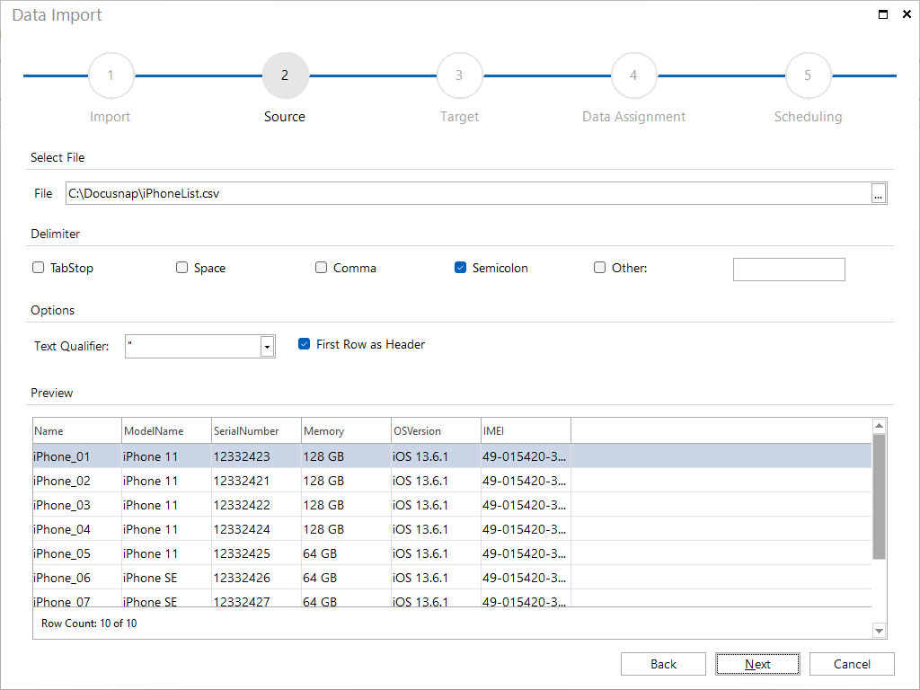Click the Back button

663,664
